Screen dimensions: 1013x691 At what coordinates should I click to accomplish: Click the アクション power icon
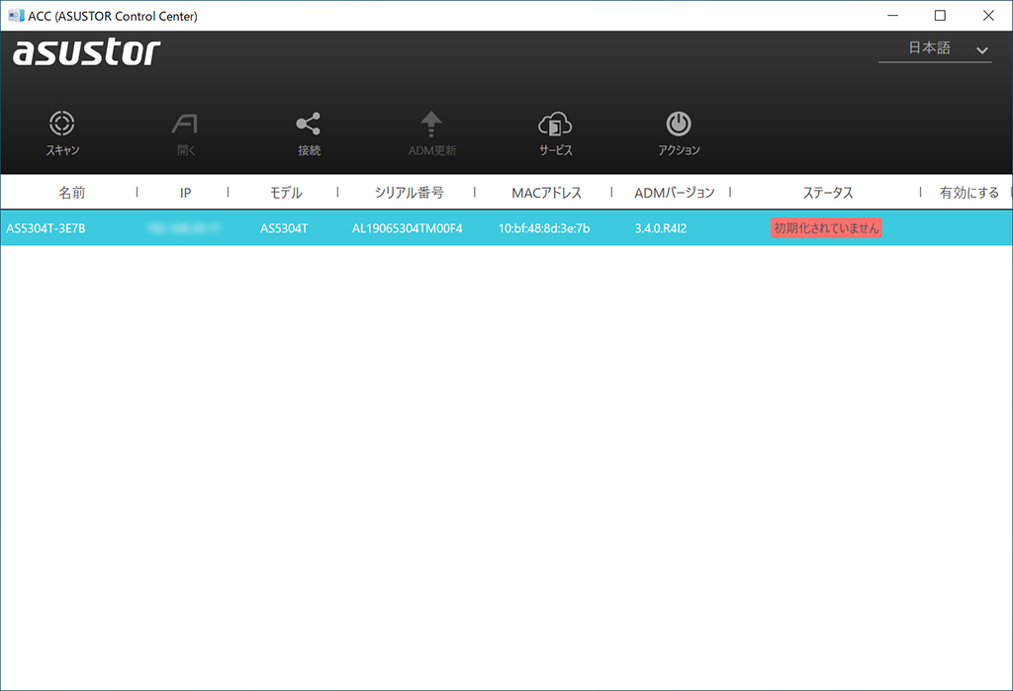679,124
